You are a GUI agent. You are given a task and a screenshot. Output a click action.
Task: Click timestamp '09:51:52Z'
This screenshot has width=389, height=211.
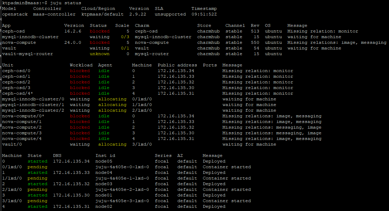click(204, 14)
